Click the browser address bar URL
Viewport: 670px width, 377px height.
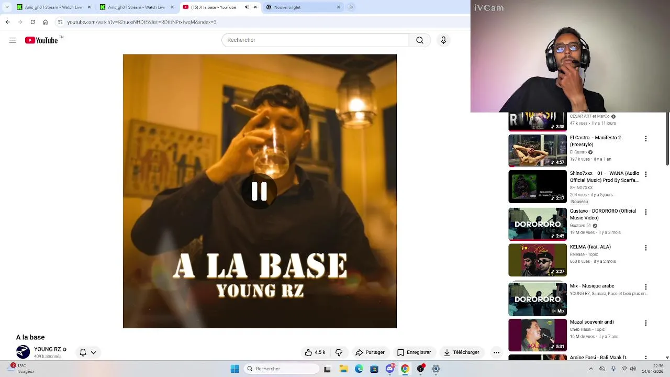(x=141, y=22)
